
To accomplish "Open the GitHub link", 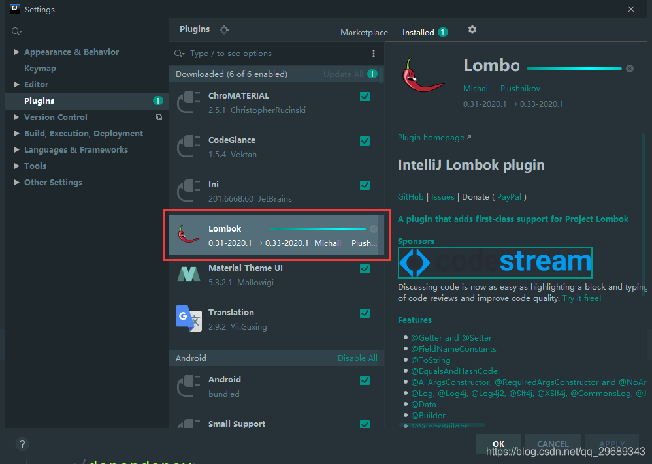I will tap(410, 197).
